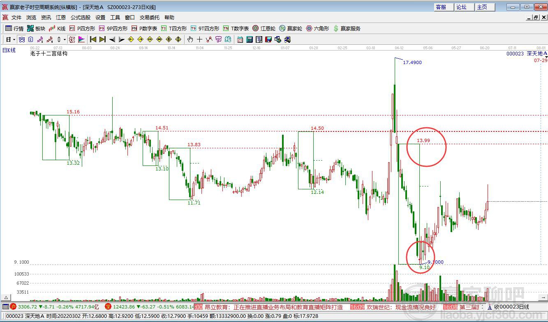
Task: Open the calendar date icon
Action: coord(240,39)
